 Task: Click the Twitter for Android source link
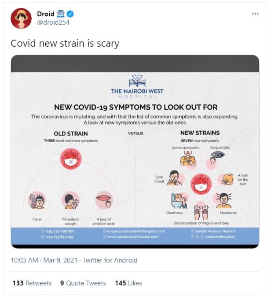coord(110,260)
